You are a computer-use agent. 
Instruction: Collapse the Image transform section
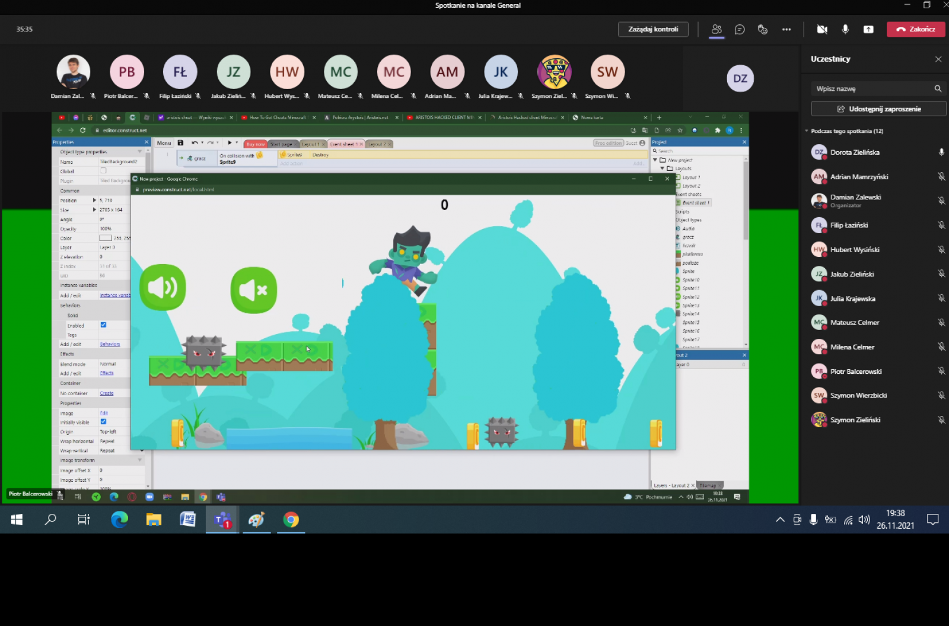(x=140, y=460)
